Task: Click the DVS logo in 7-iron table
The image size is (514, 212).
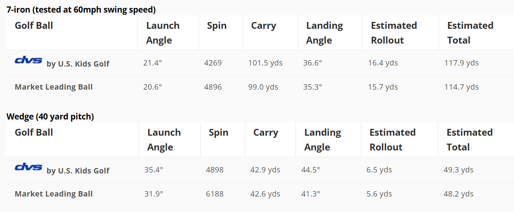Action: [x=29, y=60]
